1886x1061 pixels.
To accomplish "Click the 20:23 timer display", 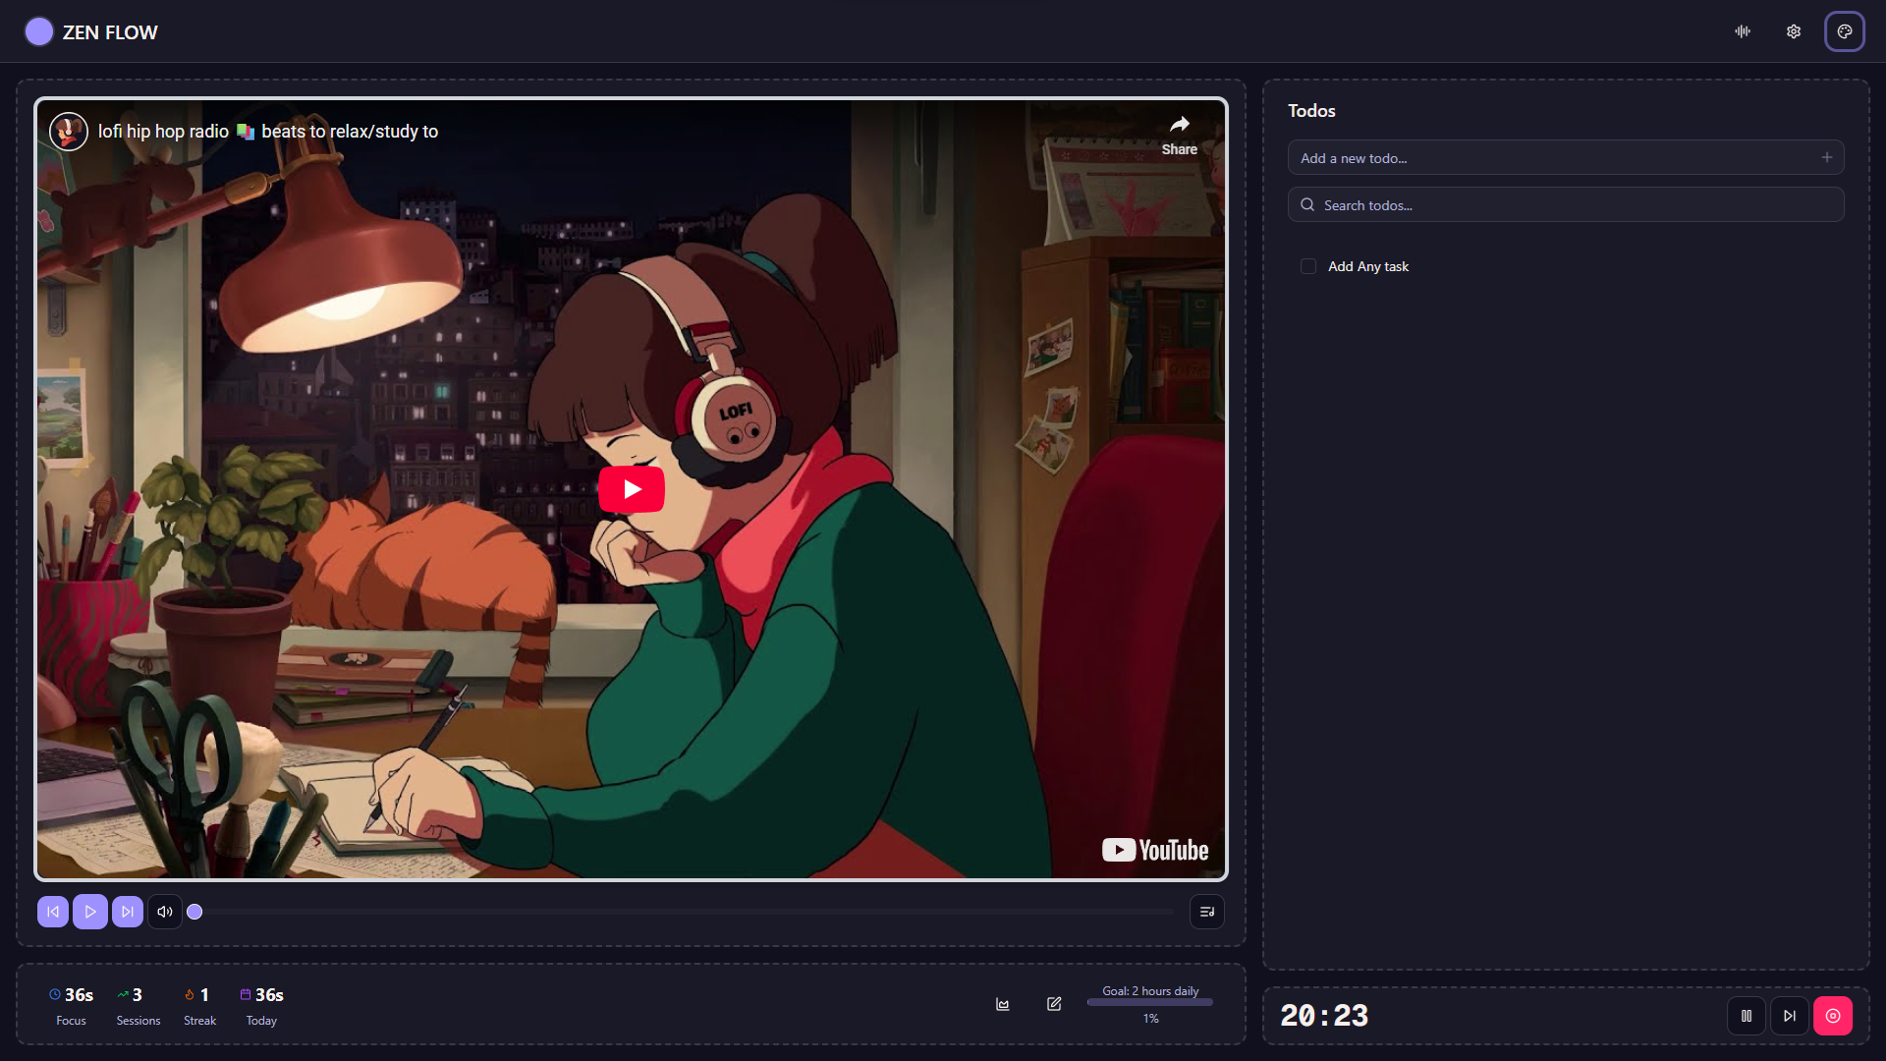I will pos(1324,1016).
